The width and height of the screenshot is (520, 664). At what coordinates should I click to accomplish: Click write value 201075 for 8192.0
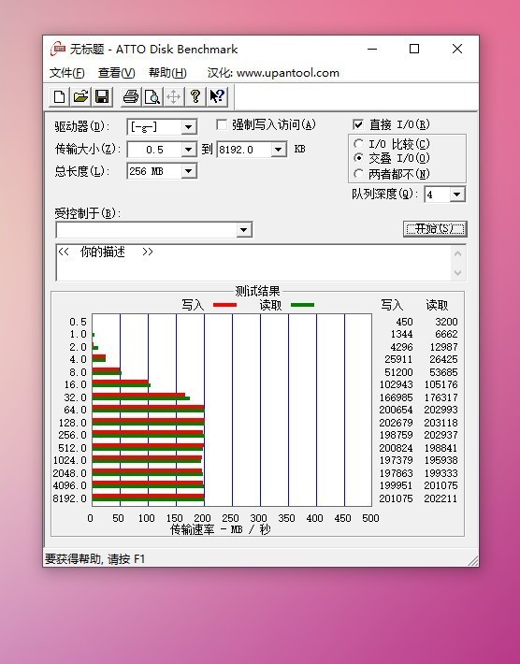click(396, 498)
